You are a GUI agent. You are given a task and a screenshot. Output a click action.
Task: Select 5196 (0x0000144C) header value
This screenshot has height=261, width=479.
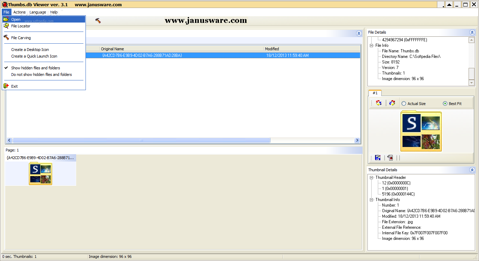coord(398,194)
